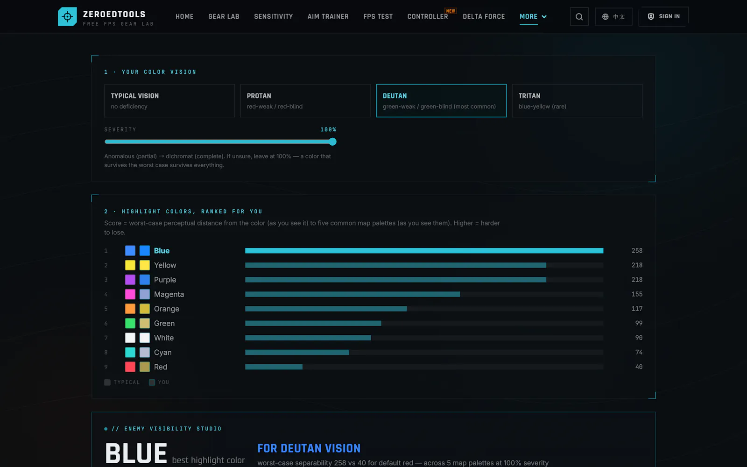Switch language with the globe 中文 button
The width and height of the screenshot is (747, 467).
point(613,17)
